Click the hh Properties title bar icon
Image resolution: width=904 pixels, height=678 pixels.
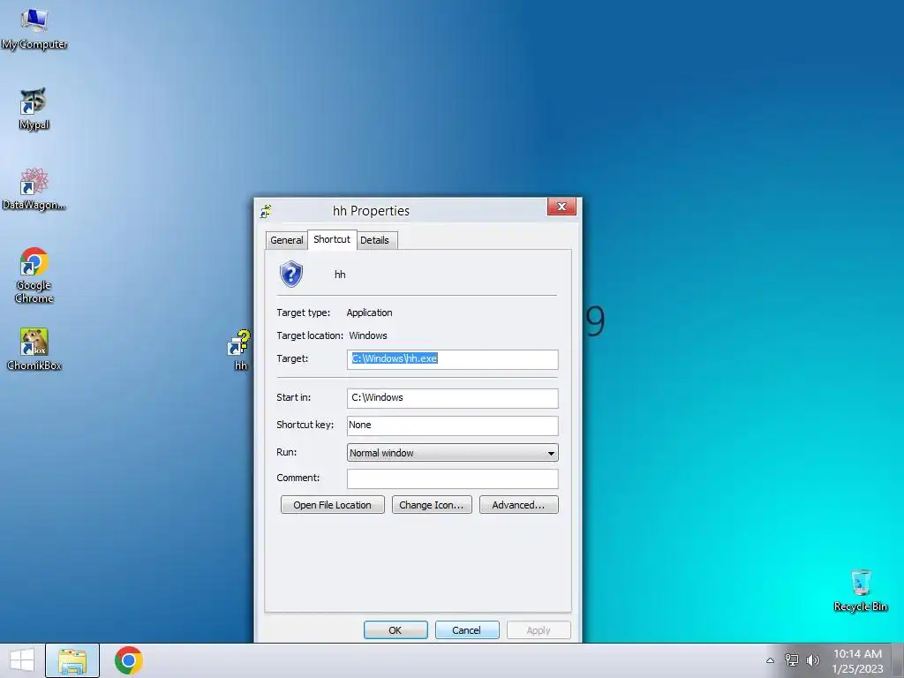tap(265, 211)
